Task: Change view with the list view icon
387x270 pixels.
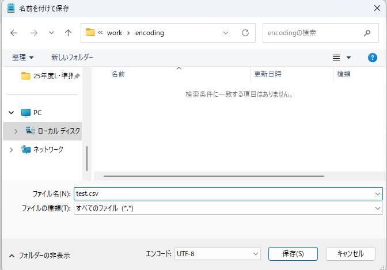Action: point(336,58)
